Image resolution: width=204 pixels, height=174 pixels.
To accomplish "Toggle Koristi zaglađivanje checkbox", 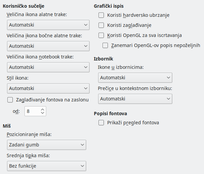I will (x=101, y=25).
